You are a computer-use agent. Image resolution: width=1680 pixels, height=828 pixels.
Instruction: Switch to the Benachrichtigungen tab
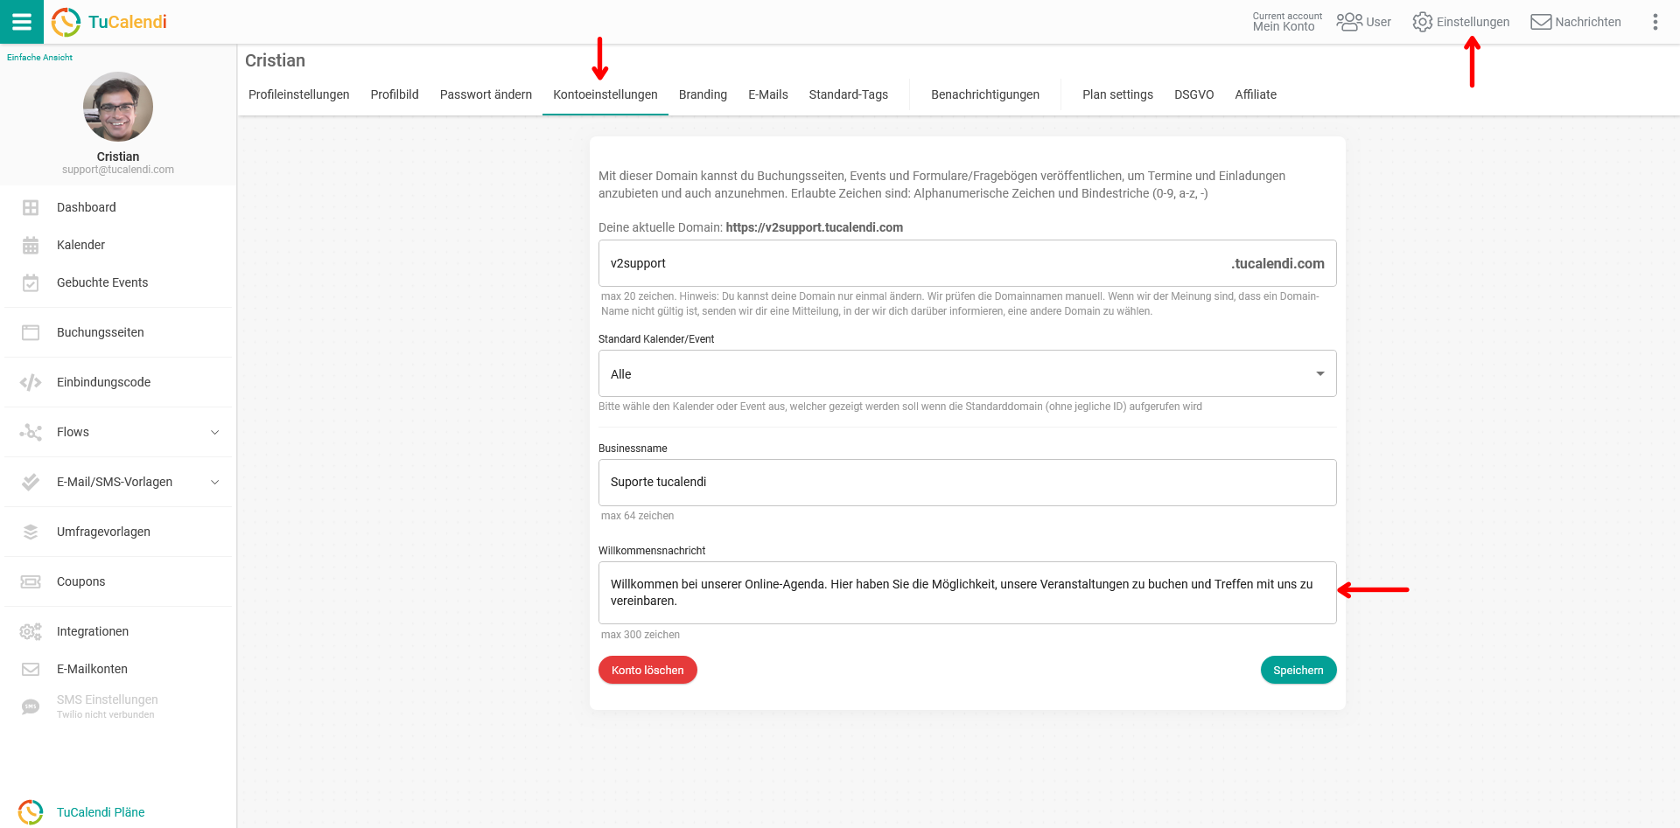[984, 94]
